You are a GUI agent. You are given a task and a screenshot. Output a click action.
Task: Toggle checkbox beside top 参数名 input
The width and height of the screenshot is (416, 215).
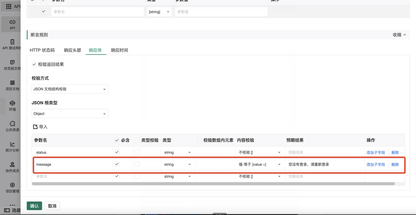[44, 11]
